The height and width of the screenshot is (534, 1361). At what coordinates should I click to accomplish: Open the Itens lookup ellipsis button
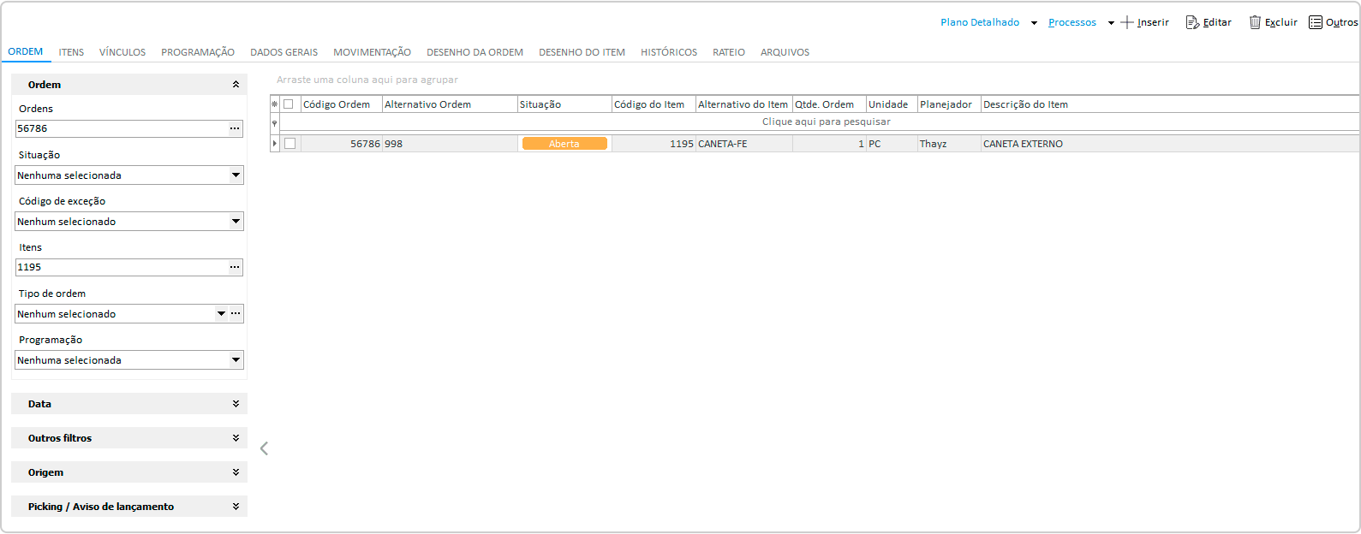click(x=235, y=267)
